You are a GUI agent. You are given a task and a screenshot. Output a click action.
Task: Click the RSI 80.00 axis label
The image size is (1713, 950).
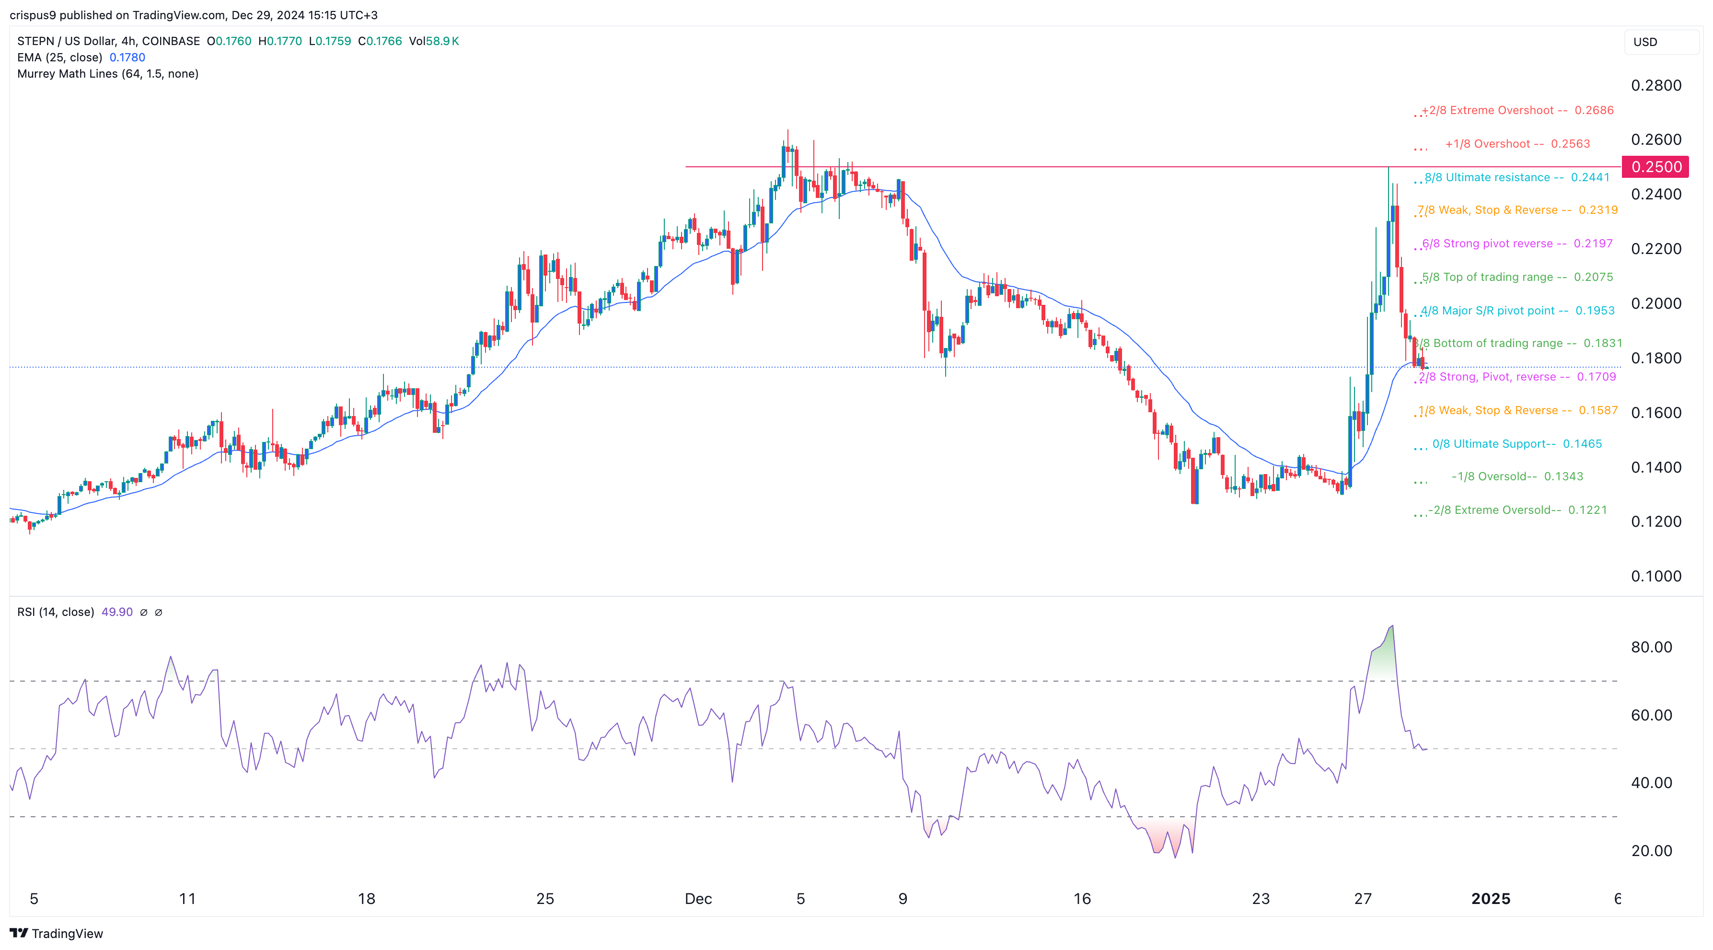point(1651,647)
